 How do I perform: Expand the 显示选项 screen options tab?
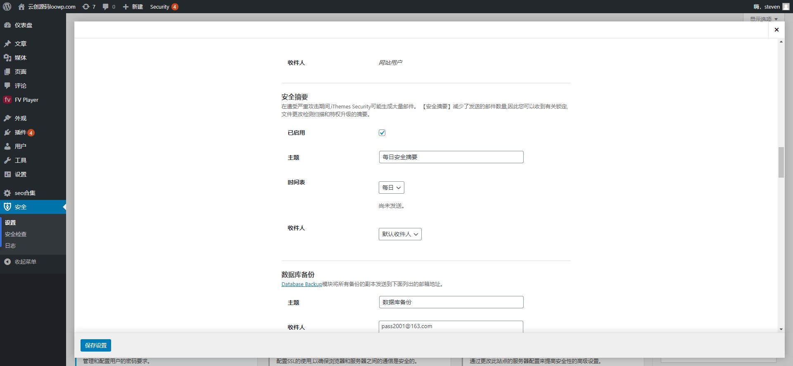pyautogui.click(x=764, y=19)
